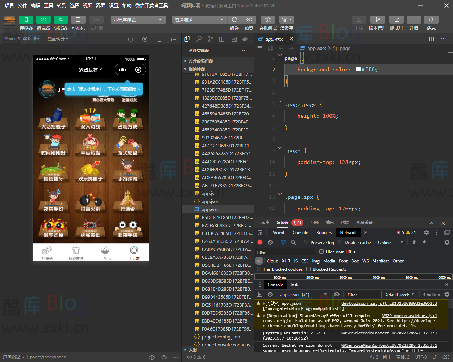Expand the Default levels log dropdown
Image resolution: width=453 pixels, height=362 pixels.
coord(399,295)
